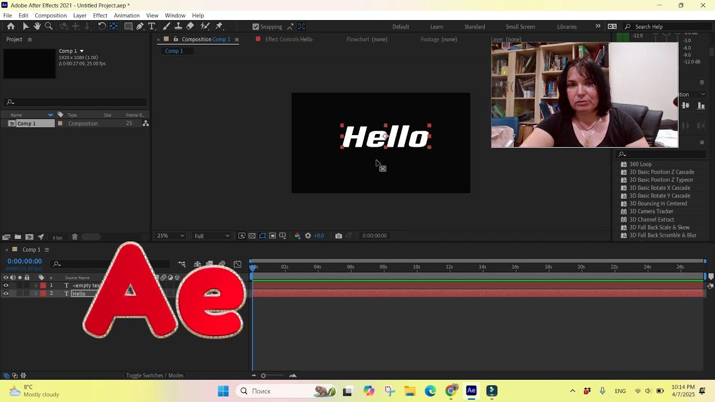
Task: Expand the empty text layer 1 properties
Action: [x=36, y=285]
